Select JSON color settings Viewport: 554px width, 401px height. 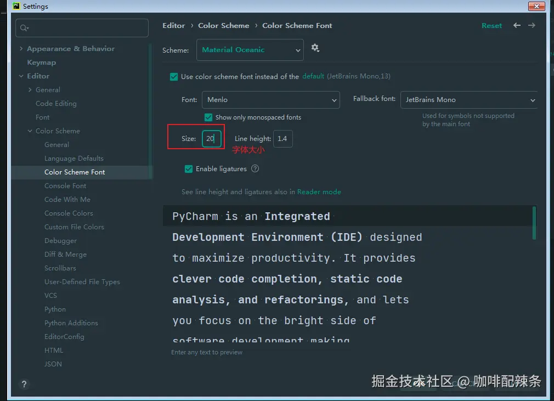(x=53, y=364)
